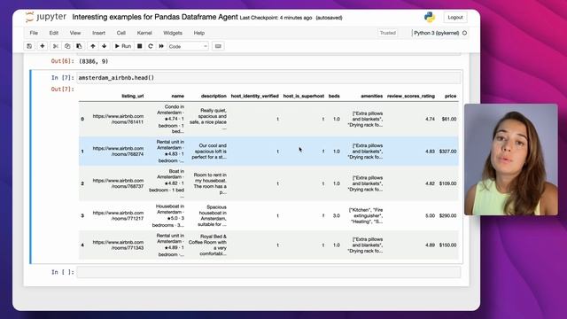Open the Help menu
This screenshot has height=319, width=567.
coord(199,33)
